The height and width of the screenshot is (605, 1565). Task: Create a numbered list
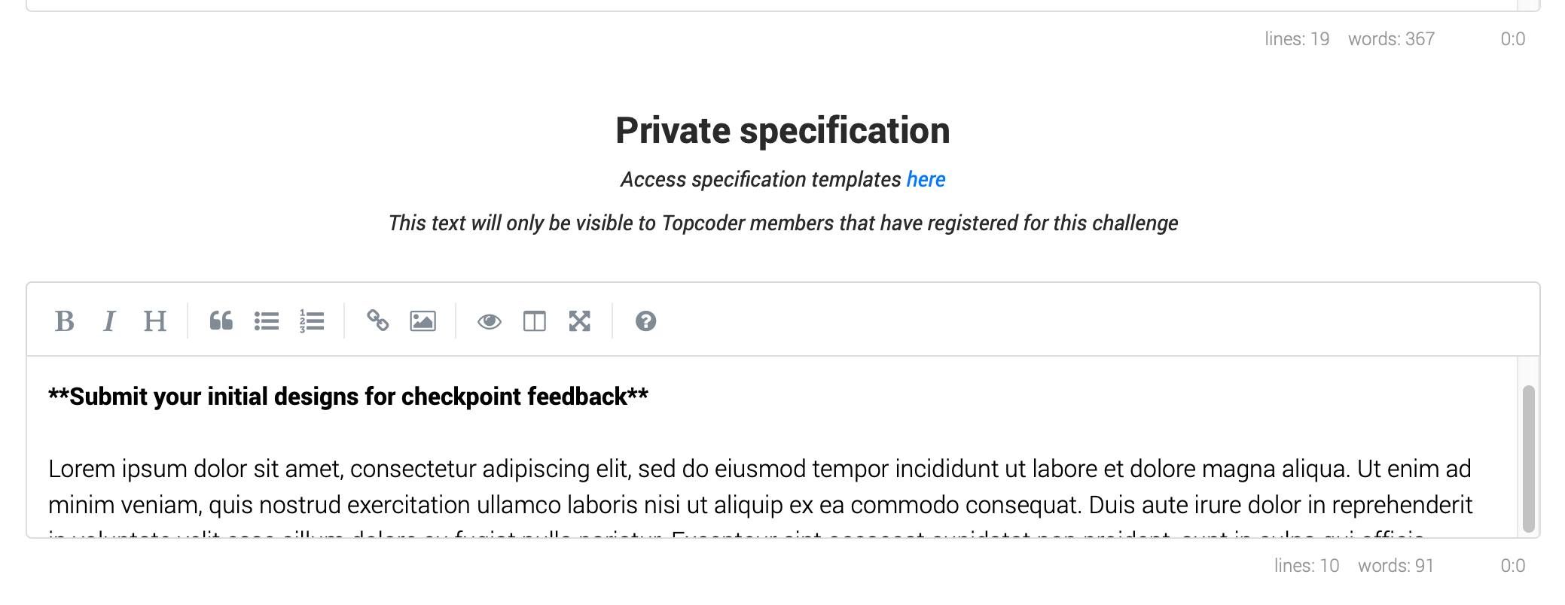pyautogui.click(x=311, y=321)
